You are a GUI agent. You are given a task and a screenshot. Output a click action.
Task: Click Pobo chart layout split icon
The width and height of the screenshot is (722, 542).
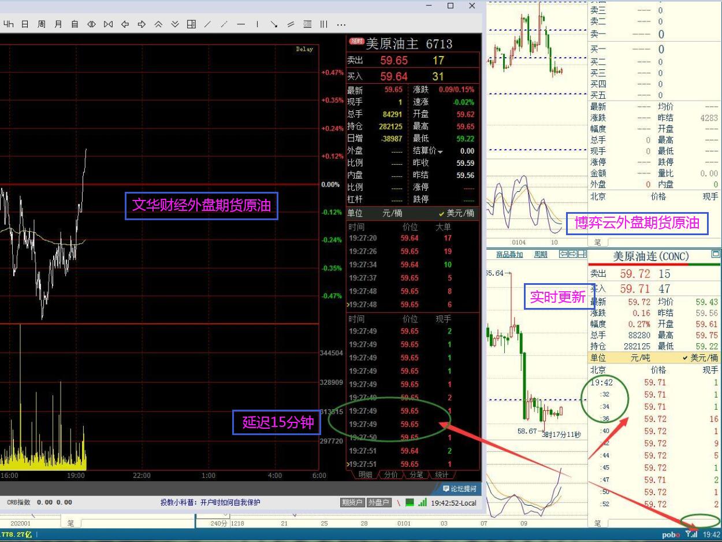[582, 254]
